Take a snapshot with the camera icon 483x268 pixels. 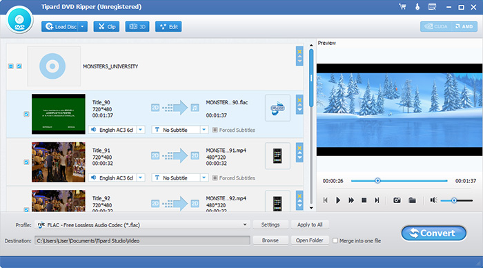(x=397, y=200)
